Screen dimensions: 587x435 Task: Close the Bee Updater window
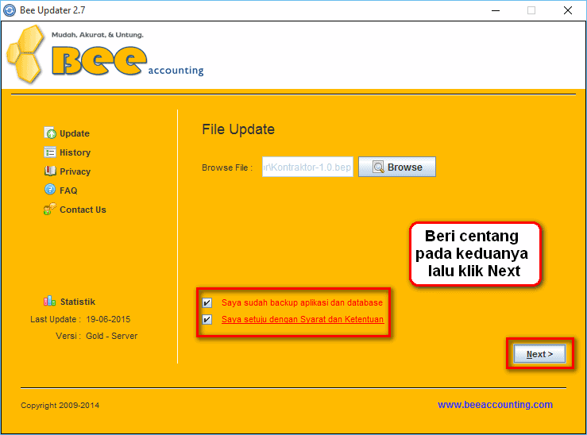coord(567,10)
